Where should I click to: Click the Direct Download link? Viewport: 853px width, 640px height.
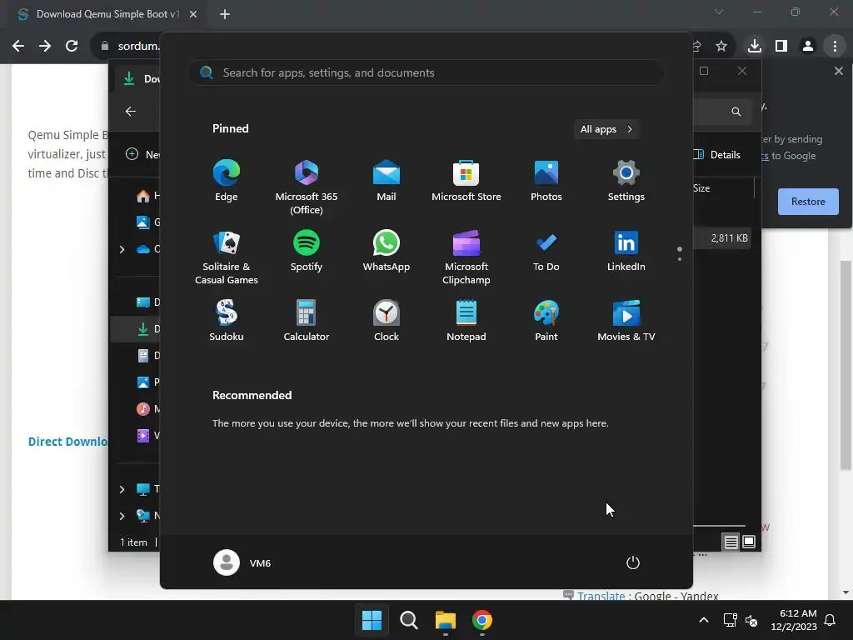(x=68, y=442)
